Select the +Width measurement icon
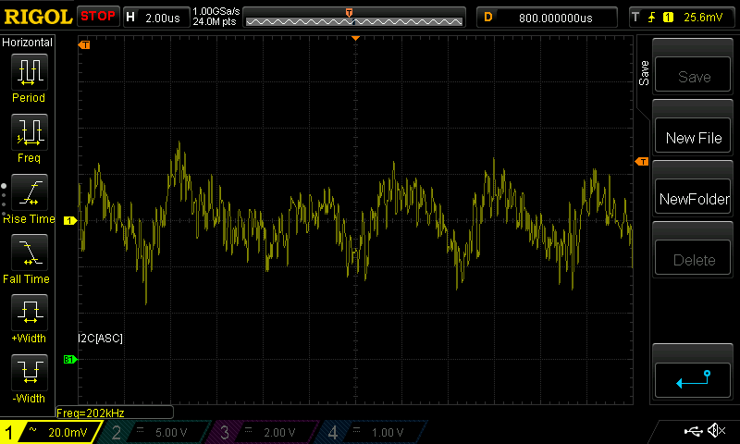Image resolution: width=740 pixels, height=444 pixels. point(29,313)
